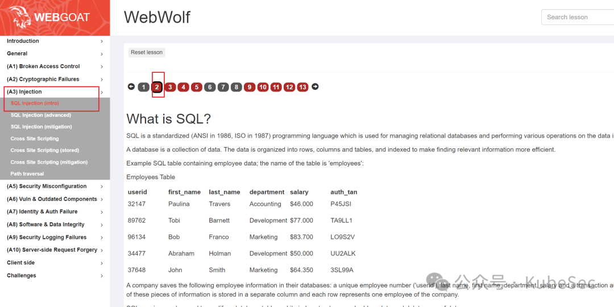
Task: Open lesson page 12
Action: pyautogui.click(x=289, y=87)
